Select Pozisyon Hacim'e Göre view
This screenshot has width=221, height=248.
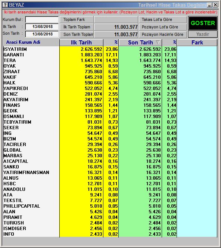[163, 34]
